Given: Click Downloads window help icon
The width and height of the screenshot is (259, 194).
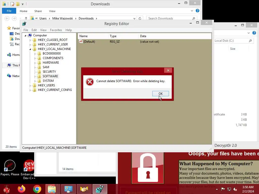Looking at the screenshot, I should tap(197, 11).
